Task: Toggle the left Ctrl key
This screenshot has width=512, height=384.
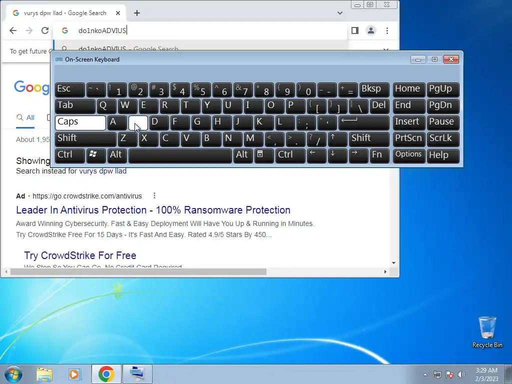Action: pos(70,156)
